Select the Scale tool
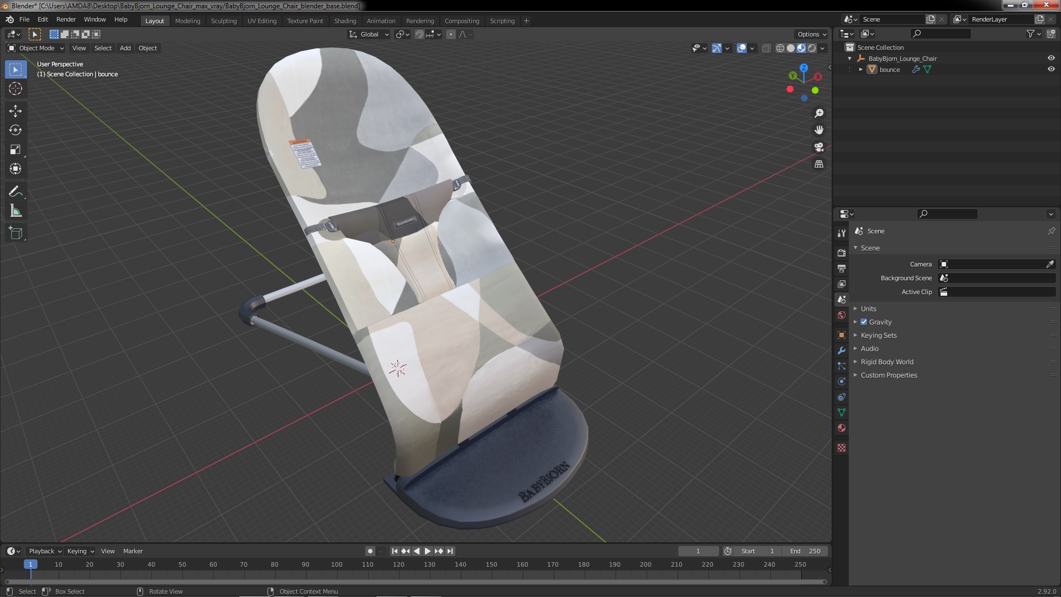This screenshot has height=597, width=1061. tap(15, 150)
